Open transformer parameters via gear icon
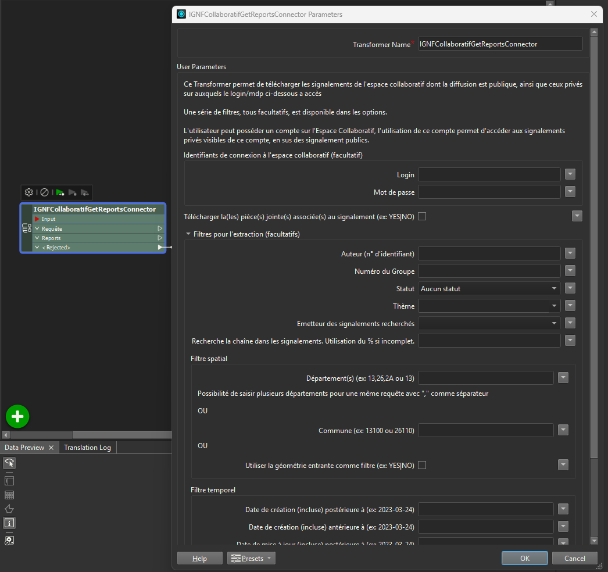This screenshot has width=608, height=572. (28, 192)
